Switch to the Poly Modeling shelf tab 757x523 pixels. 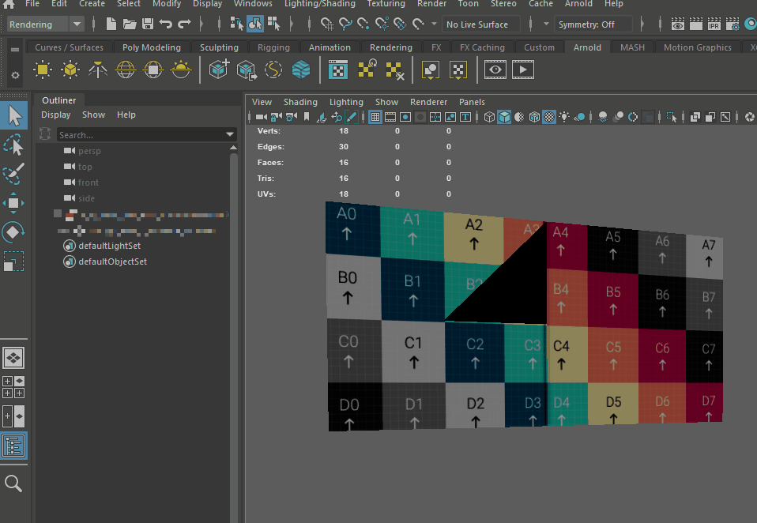(x=151, y=47)
